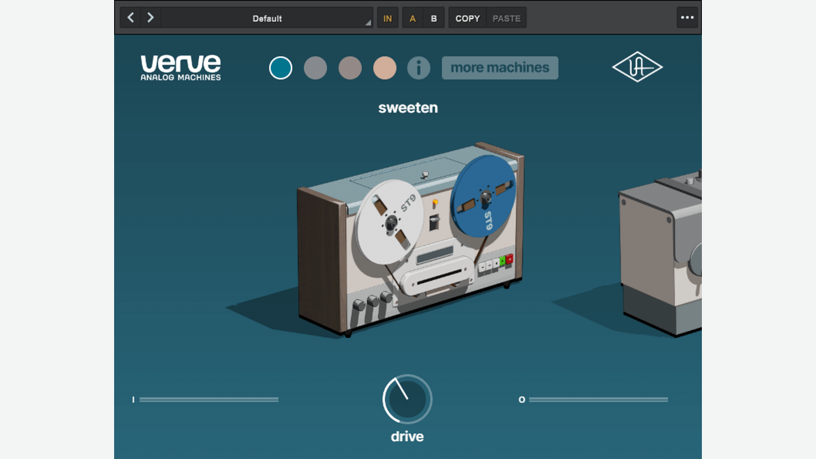The image size is (816, 459).
Task: Select the taupe machine color dot
Action: 350,68
